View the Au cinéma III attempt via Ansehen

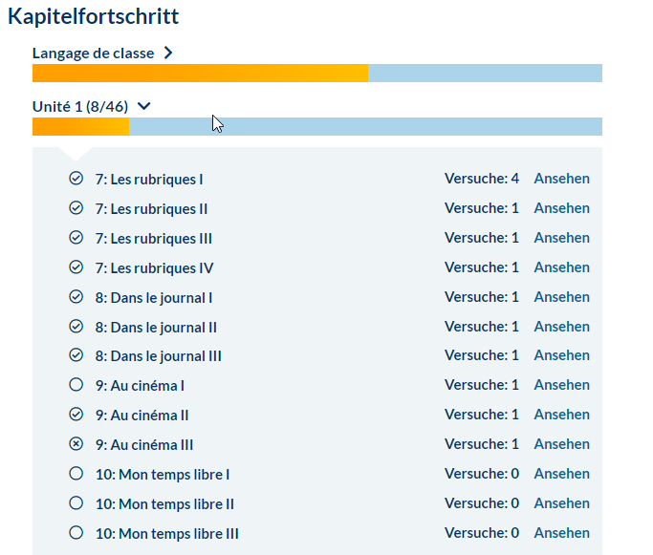click(561, 444)
